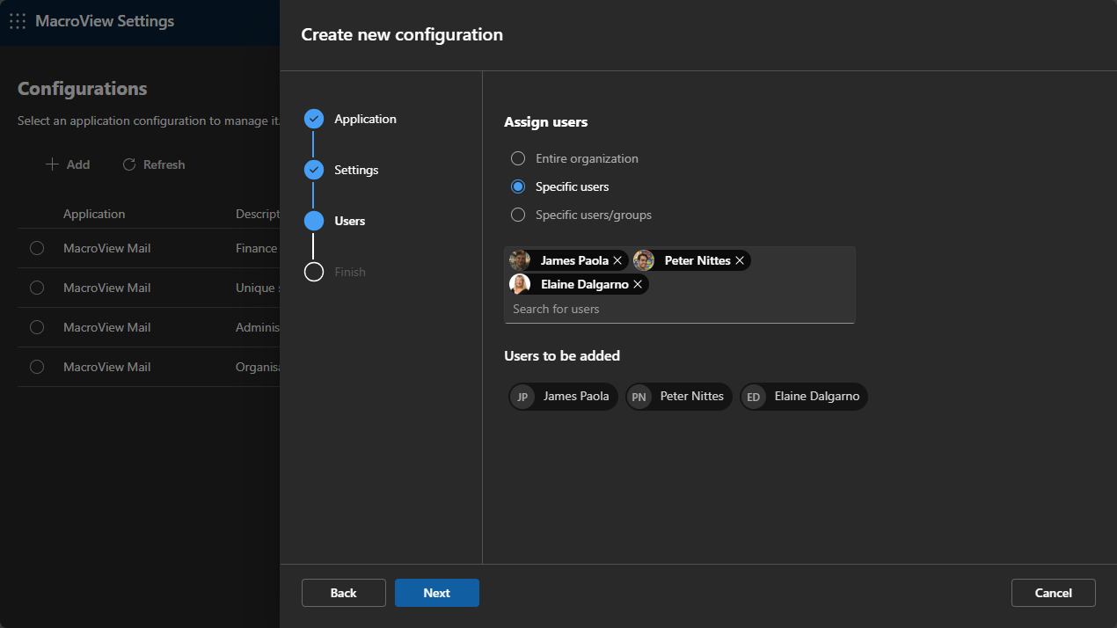Click the Next button
Image resolution: width=1117 pixels, height=628 pixels.
click(437, 593)
